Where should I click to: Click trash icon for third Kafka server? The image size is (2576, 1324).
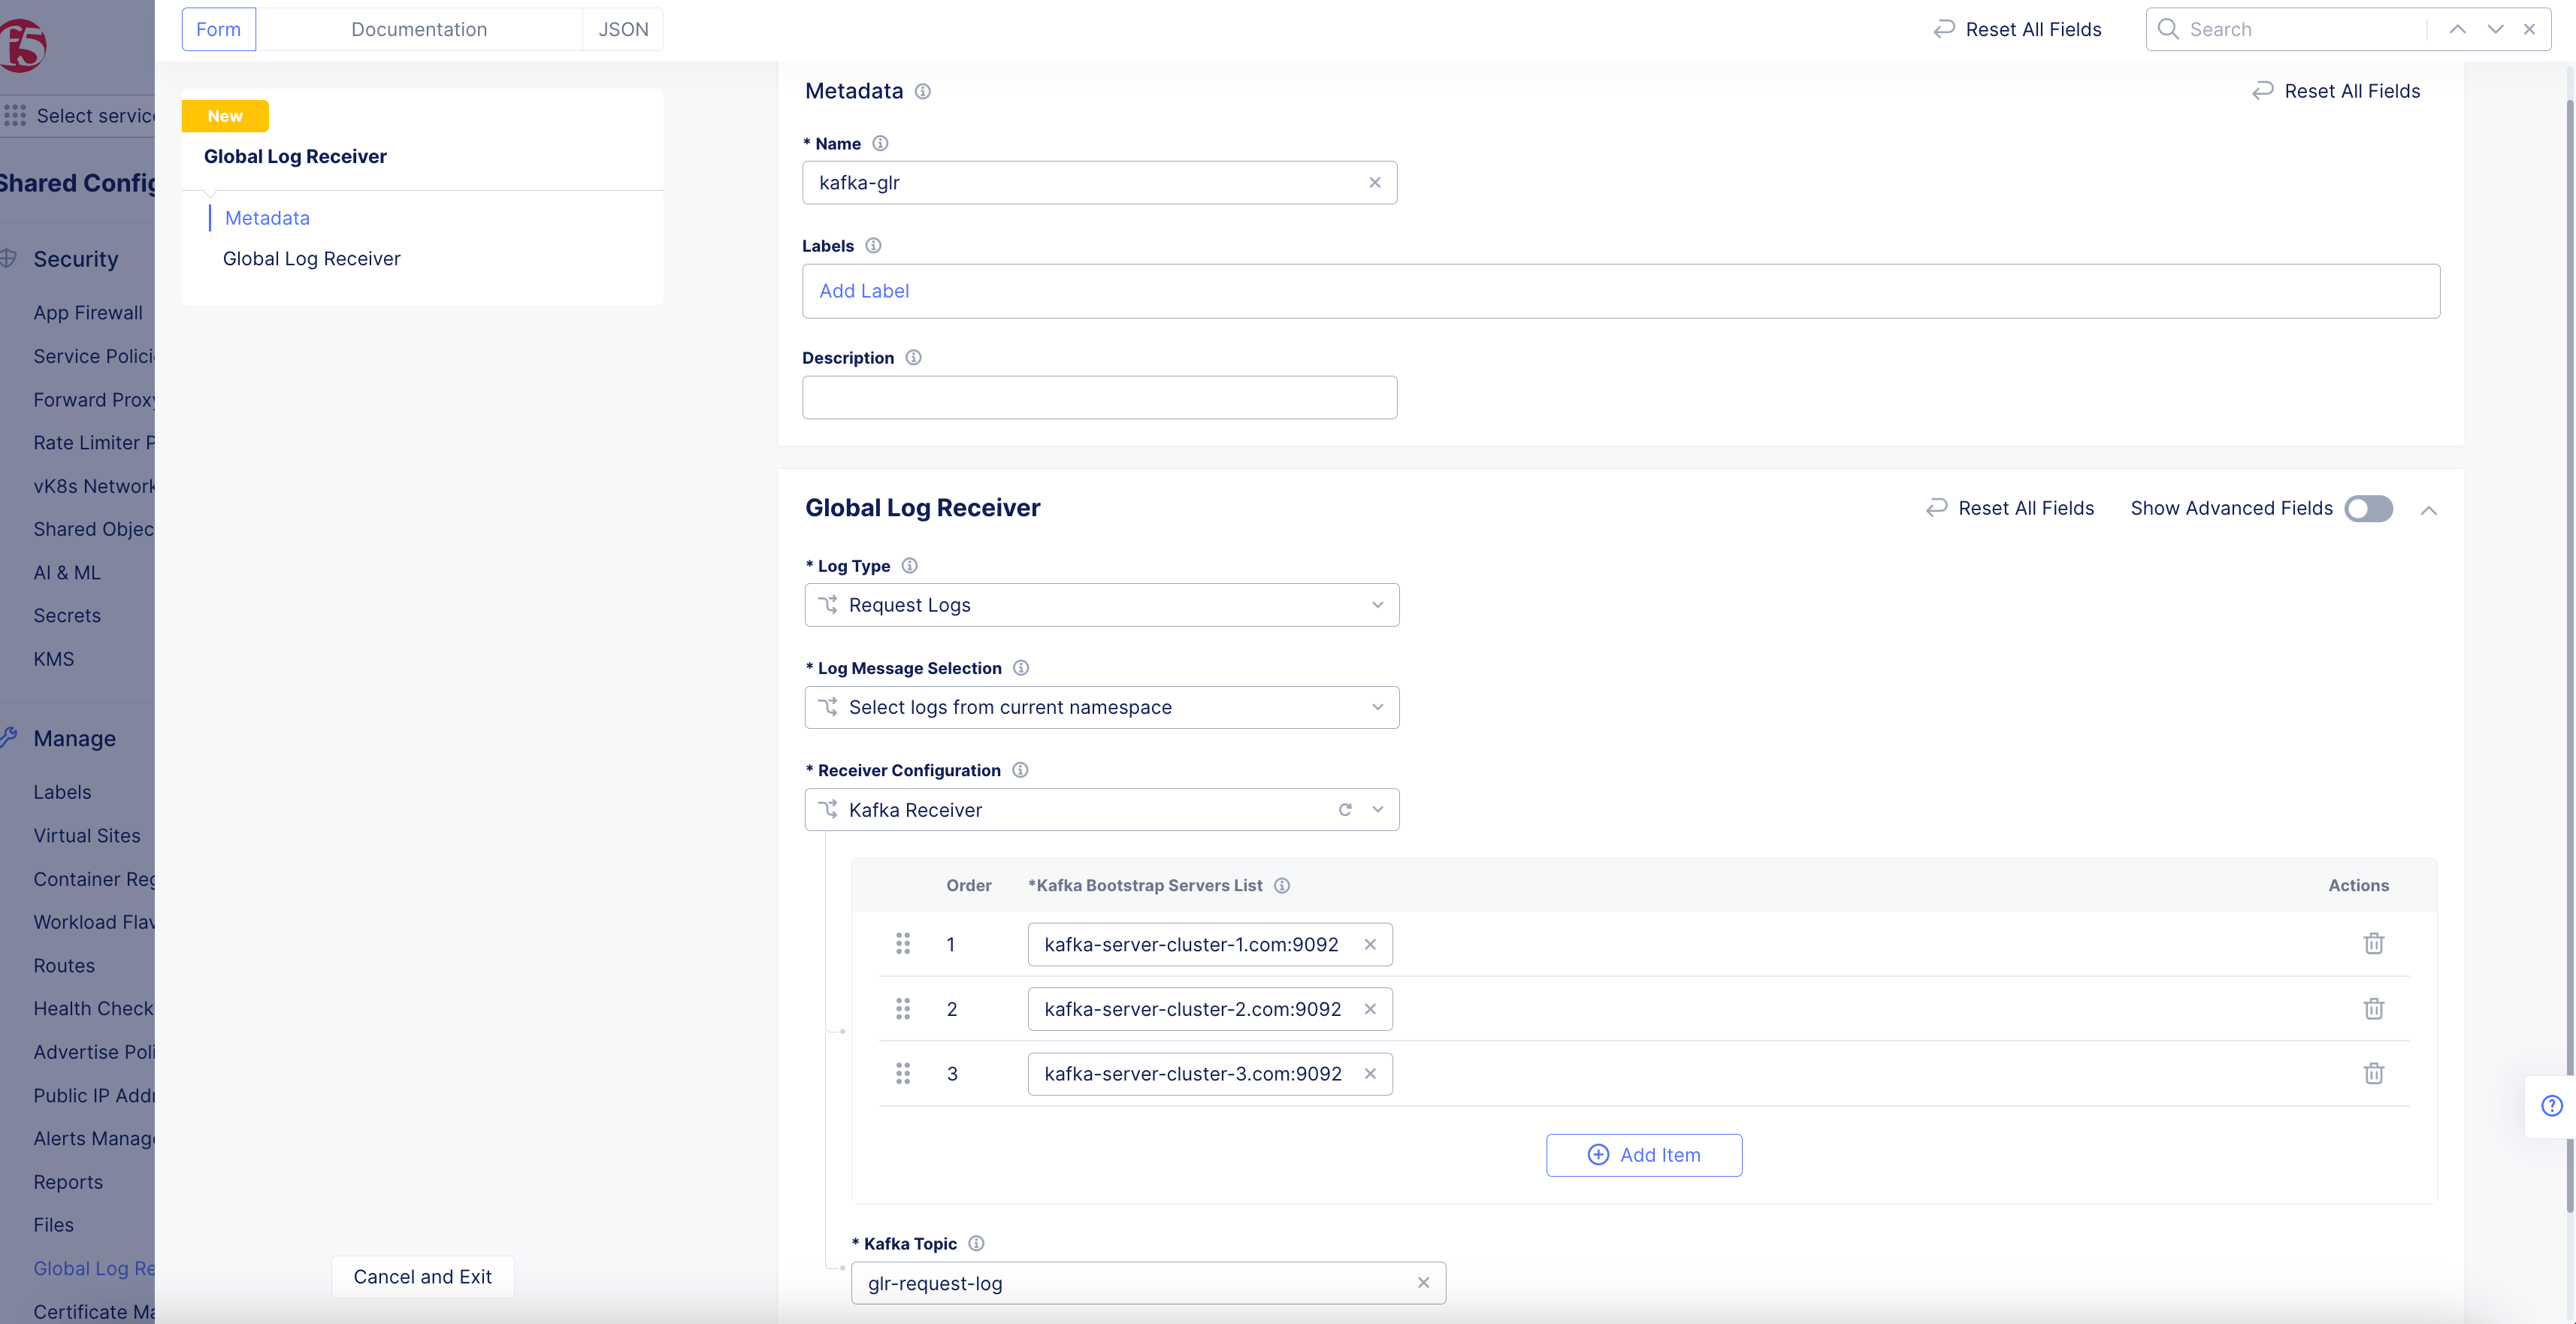[x=2373, y=1073]
